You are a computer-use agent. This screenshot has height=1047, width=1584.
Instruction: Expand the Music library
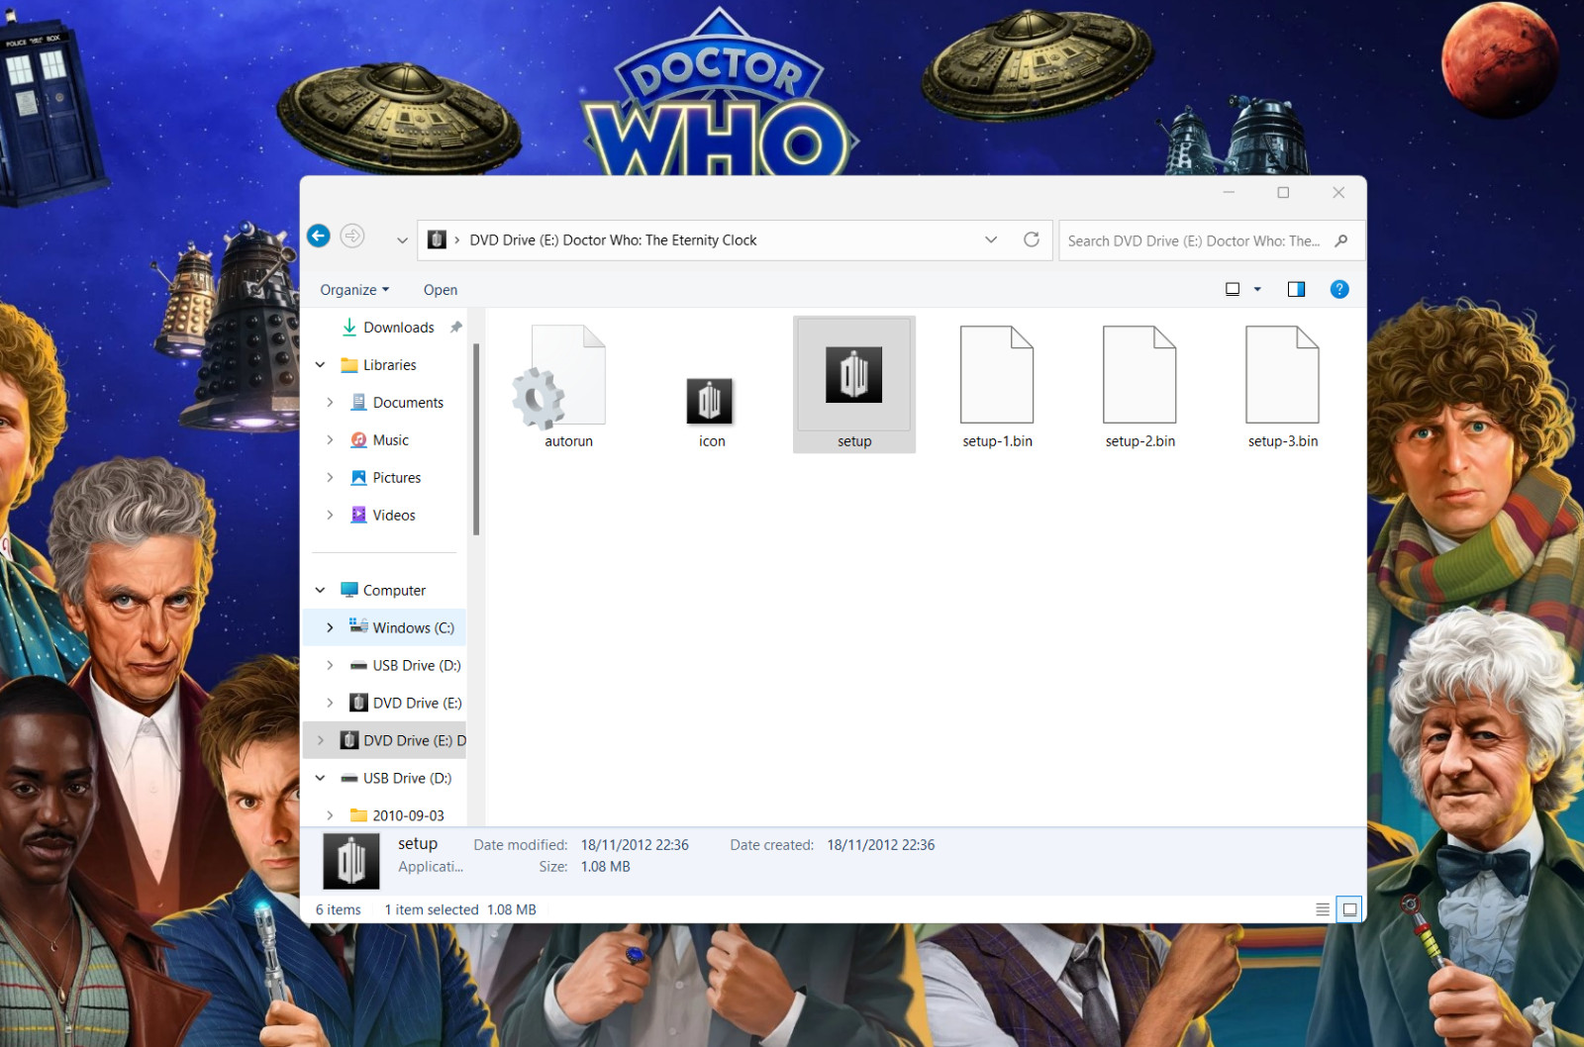click(330, 440)
